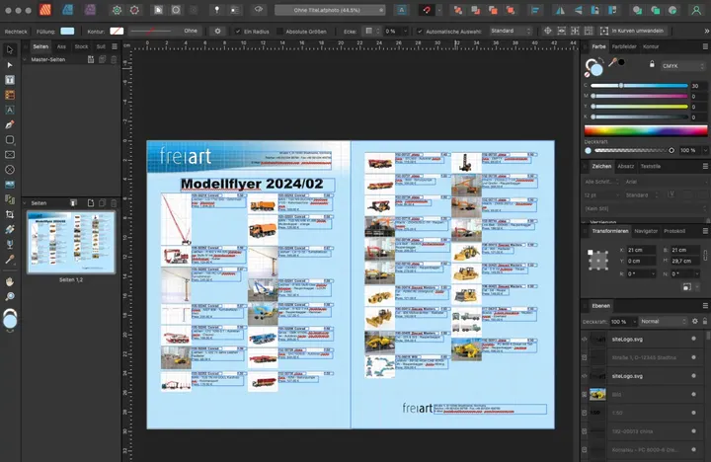The width and height of the screenshot is (711, 462).
Task: Open the Stock panel tab
Action: tap(81, 46)
